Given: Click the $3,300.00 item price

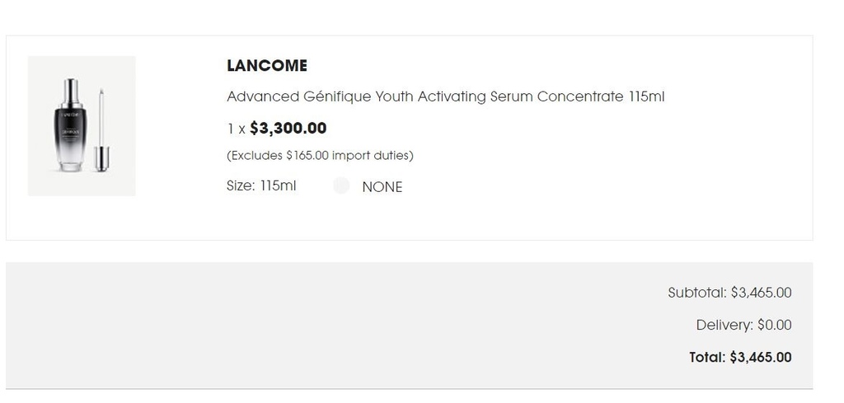Looking at the screenshot, I should pos(288,128).
